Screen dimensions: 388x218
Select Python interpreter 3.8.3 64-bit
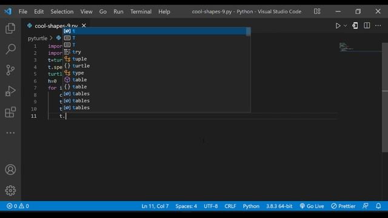(x=279, y=206)
